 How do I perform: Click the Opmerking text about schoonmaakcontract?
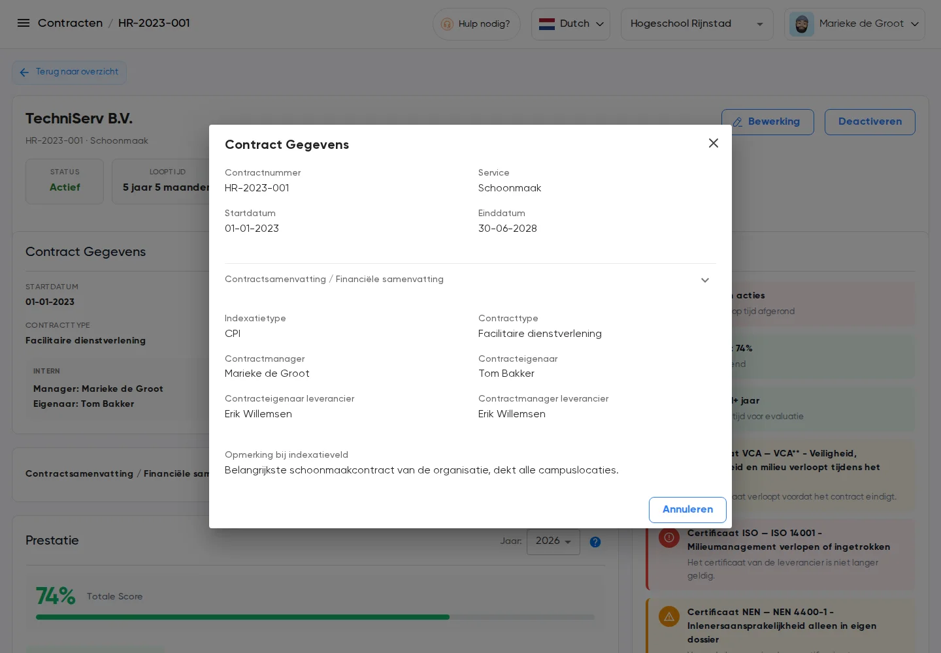point(421,470)
